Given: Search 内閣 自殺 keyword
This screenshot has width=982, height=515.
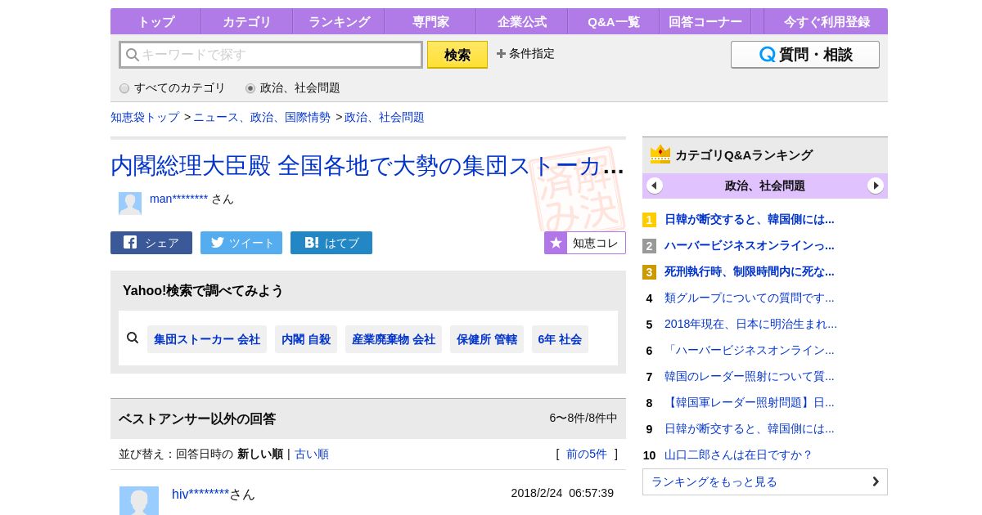Looking at the screenshot, I should (x=306, y=339).
